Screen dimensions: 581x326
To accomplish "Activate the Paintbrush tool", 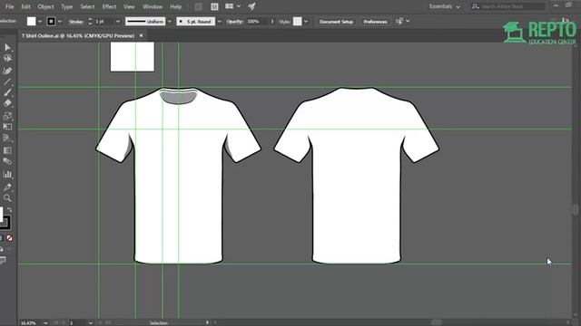I will pyautogui.click(x=7, y=92).
